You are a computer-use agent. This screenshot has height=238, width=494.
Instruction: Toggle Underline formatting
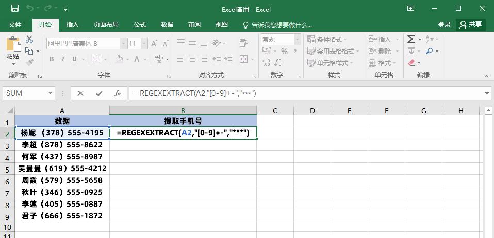tap(75, 59)
